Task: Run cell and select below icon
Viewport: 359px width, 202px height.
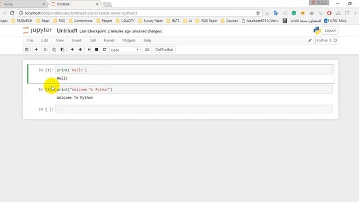Action: 89,50
